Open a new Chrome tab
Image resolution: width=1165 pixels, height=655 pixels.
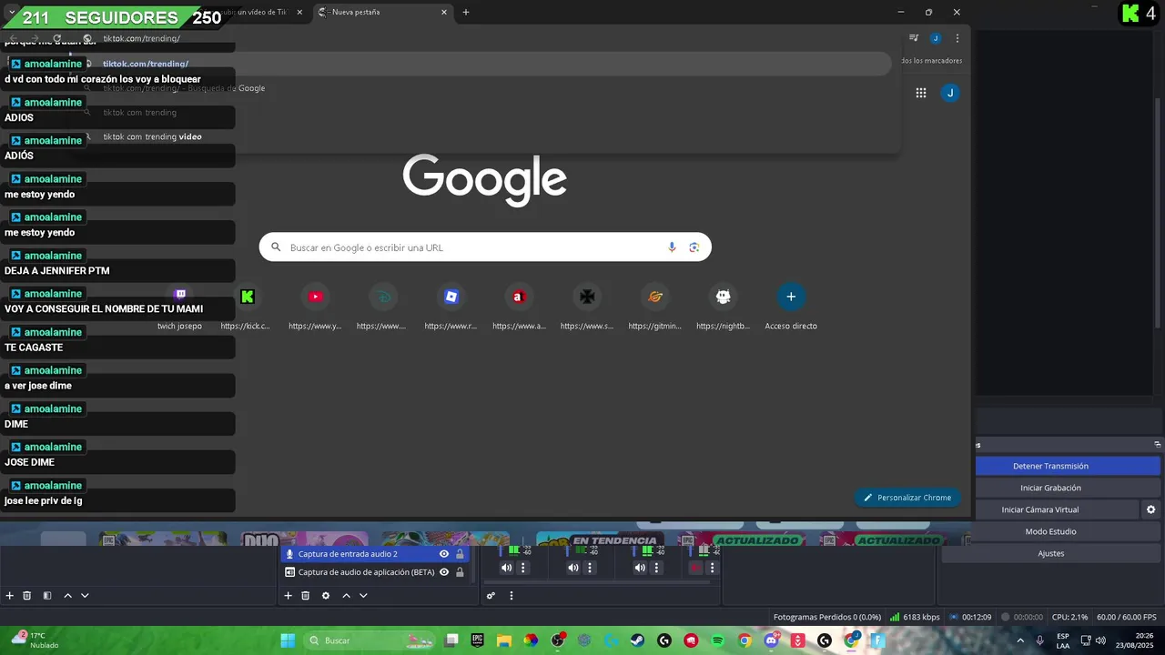click(x=466, y=12)
